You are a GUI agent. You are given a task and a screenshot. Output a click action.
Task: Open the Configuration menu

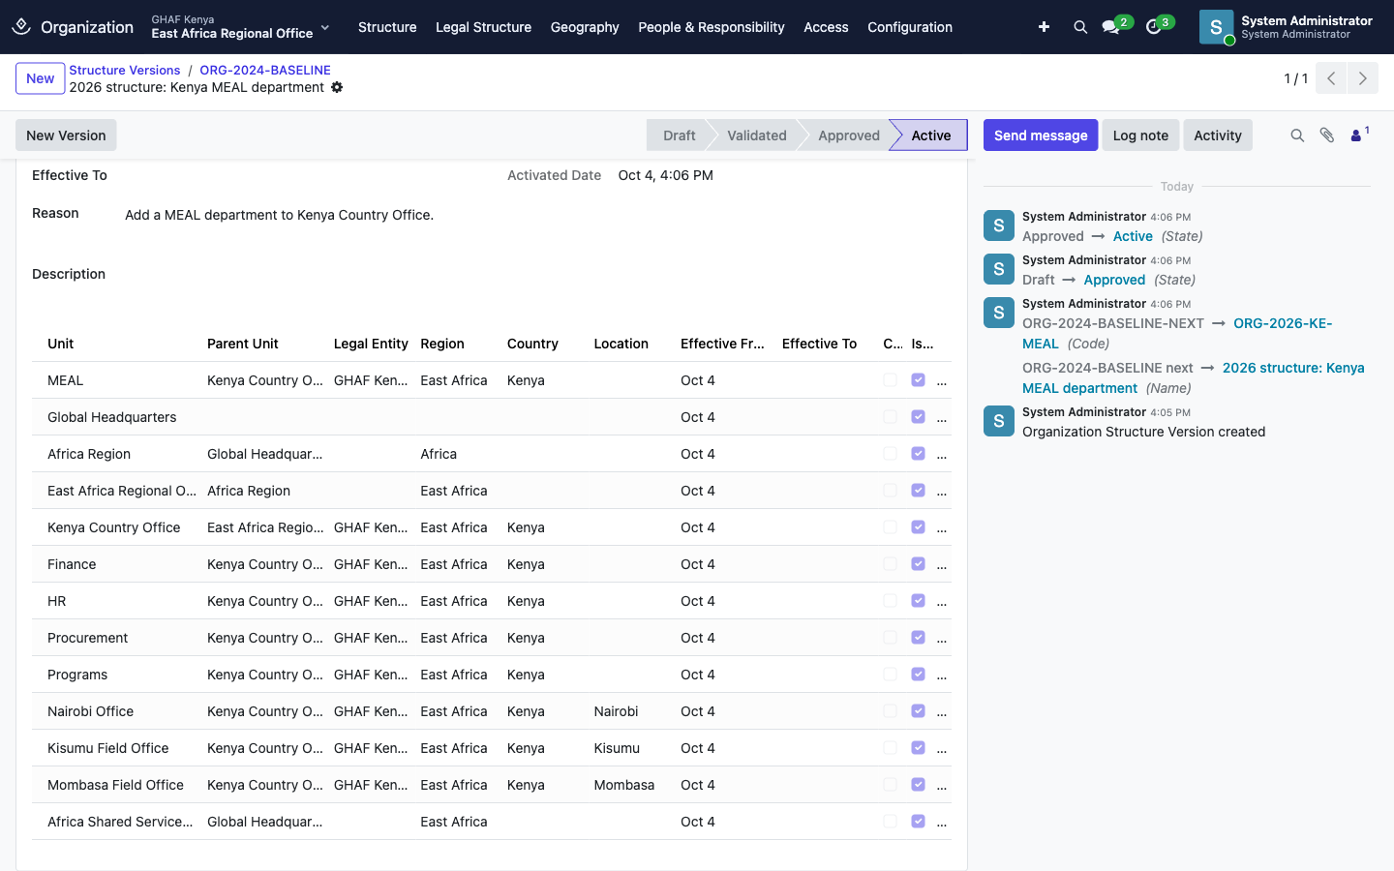tap(910, 27)
